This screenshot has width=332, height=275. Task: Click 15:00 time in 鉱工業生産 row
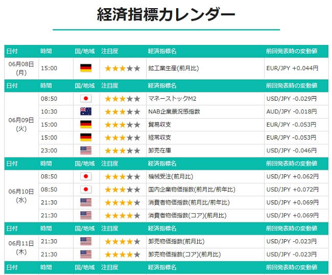click(x=49, y=68)
